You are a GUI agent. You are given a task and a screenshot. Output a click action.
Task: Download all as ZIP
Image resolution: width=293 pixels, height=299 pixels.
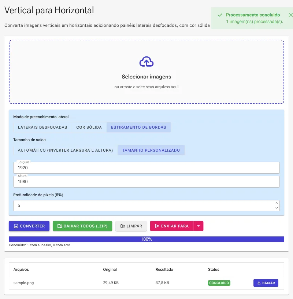point(82,226)
